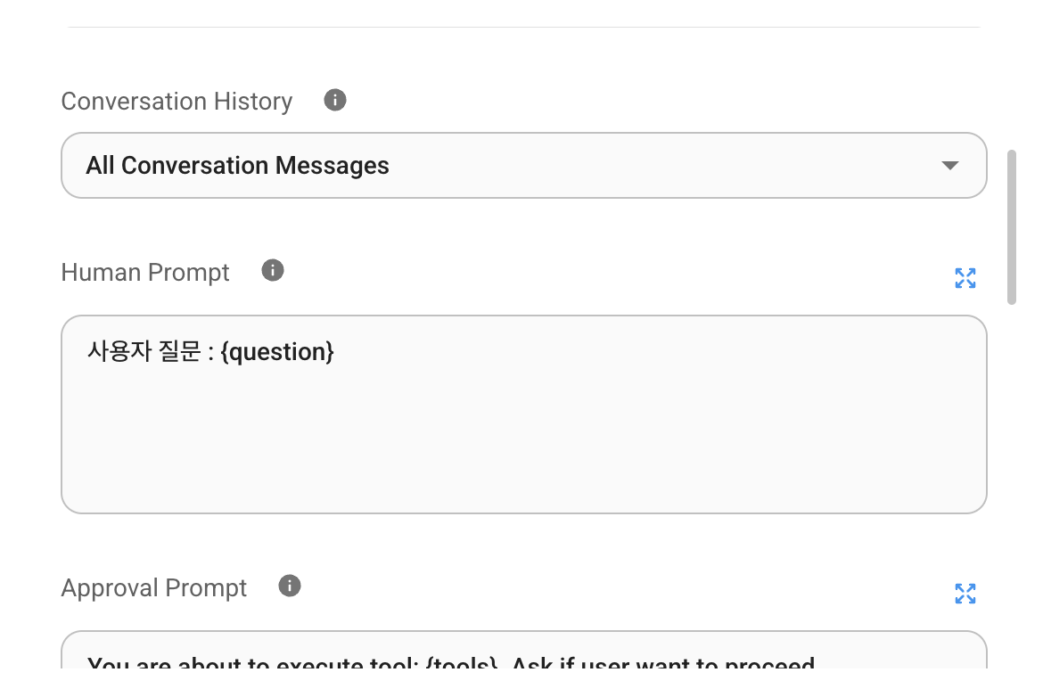Click the vertical scrollbar thumb
This screenshot has height=697, width=1043.
pos(1011,227)
